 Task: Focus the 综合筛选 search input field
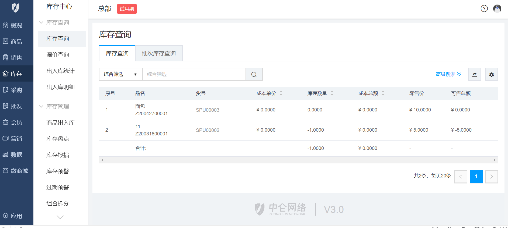(x=194, y=74)
